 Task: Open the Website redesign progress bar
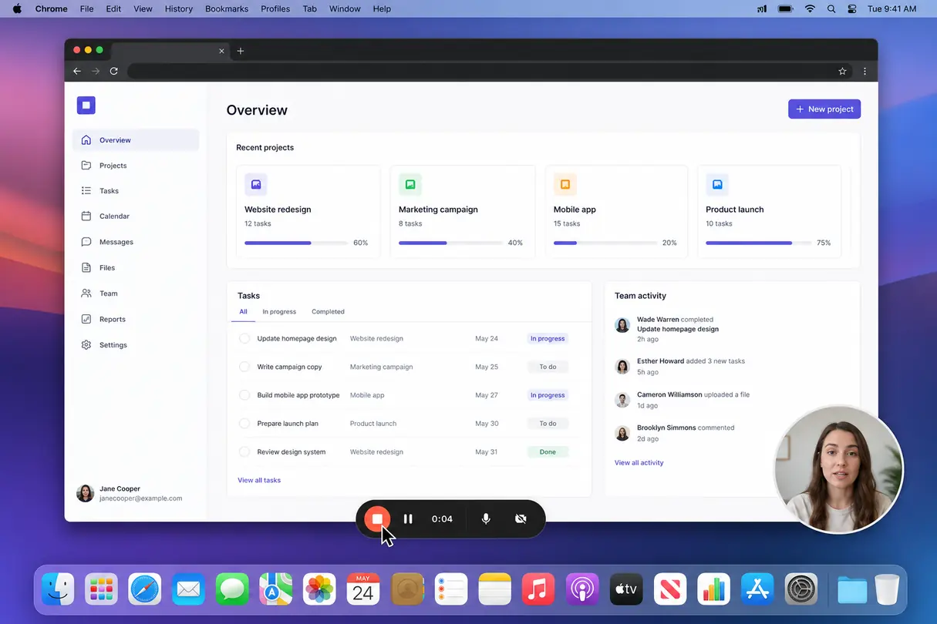coord(296,243)
